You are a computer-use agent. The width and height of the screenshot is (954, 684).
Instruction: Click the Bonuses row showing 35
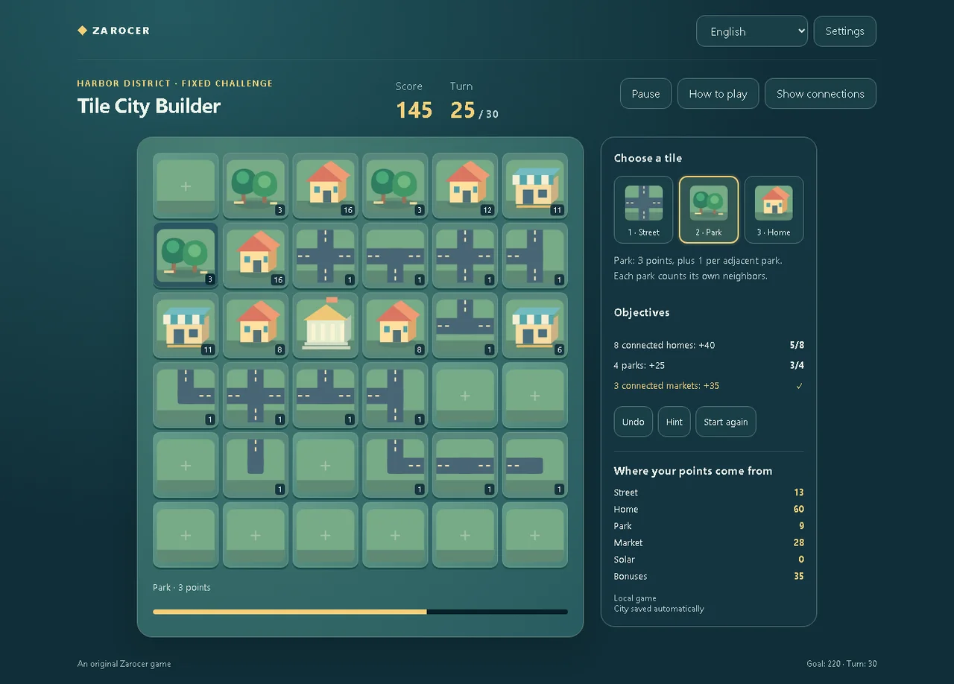[x=709, y=576]
